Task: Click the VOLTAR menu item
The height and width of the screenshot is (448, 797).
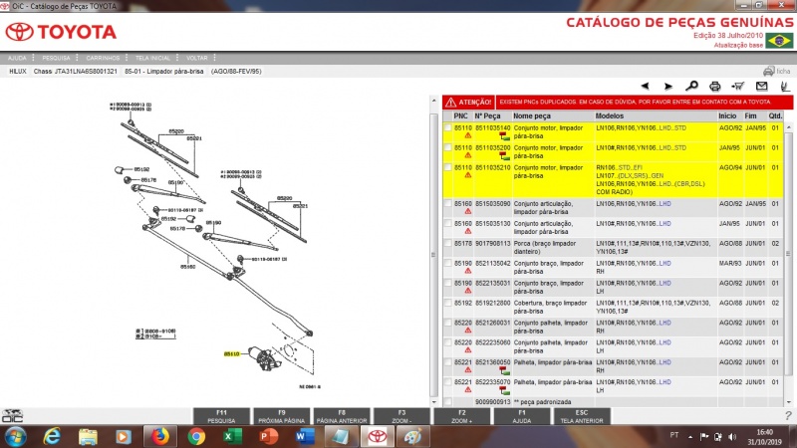Action: pos(196,58)
